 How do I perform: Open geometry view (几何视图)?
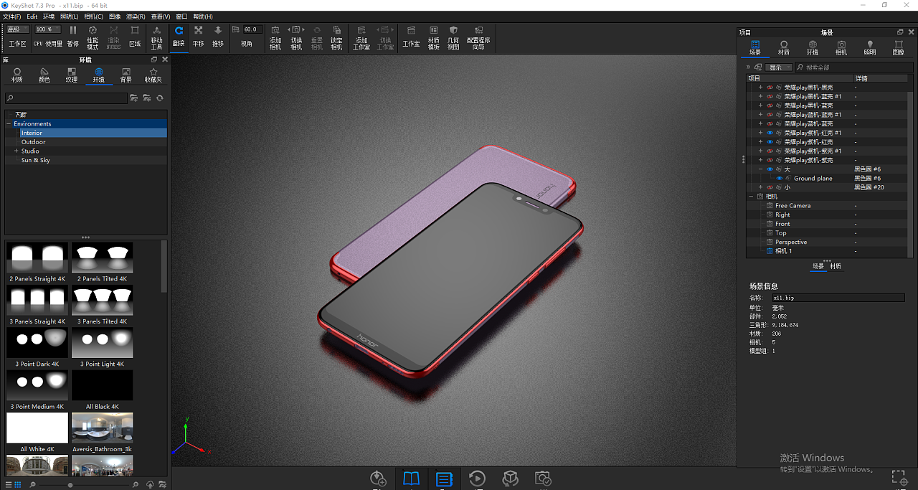453,37
